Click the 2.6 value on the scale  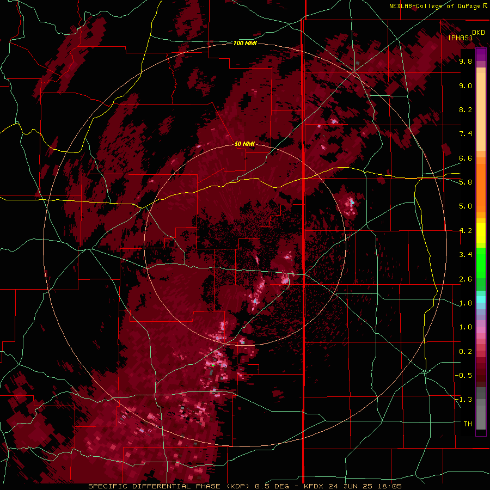pos(465,279)
